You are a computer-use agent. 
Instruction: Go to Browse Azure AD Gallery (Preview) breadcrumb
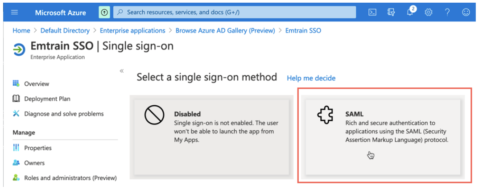pos(225,30)
